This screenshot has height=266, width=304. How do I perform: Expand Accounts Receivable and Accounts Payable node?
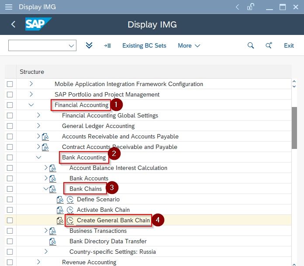(x=38, y=136)
